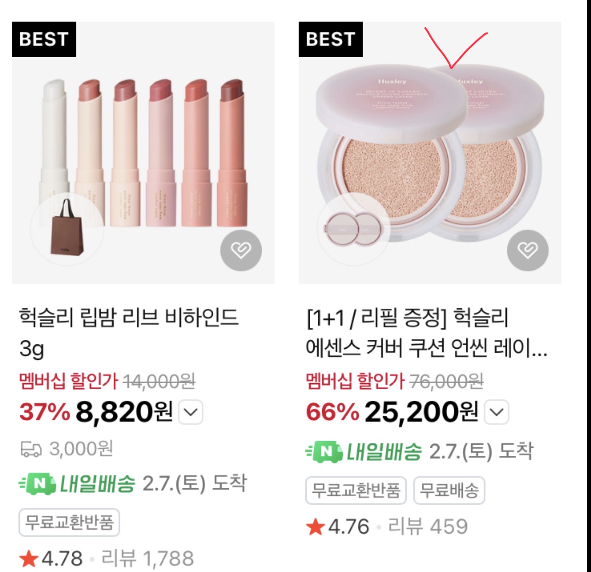
Task: Open 리뷰 1,788 for lip balm
Action: [148, 559]
